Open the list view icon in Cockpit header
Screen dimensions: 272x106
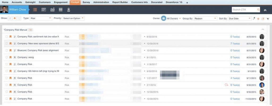[x=35, y=10]
